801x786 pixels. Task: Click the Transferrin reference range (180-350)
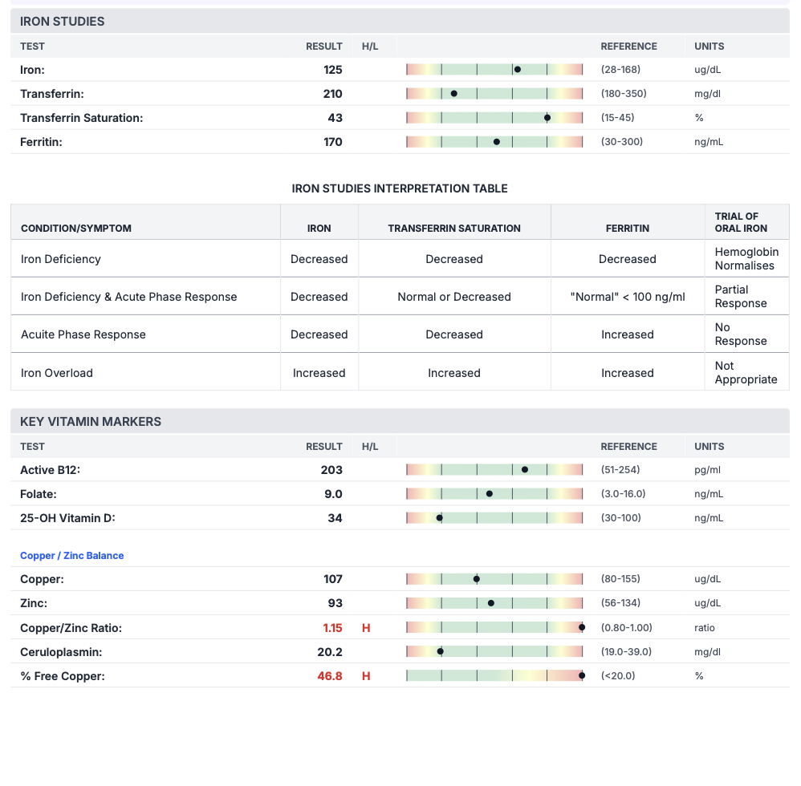(x=624, y=93)
